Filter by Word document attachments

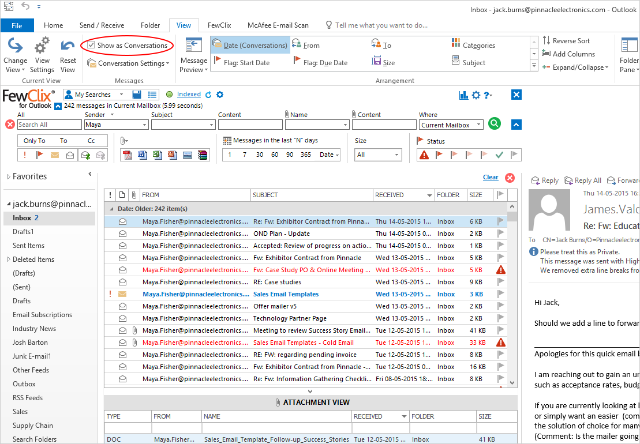[143, 155]
